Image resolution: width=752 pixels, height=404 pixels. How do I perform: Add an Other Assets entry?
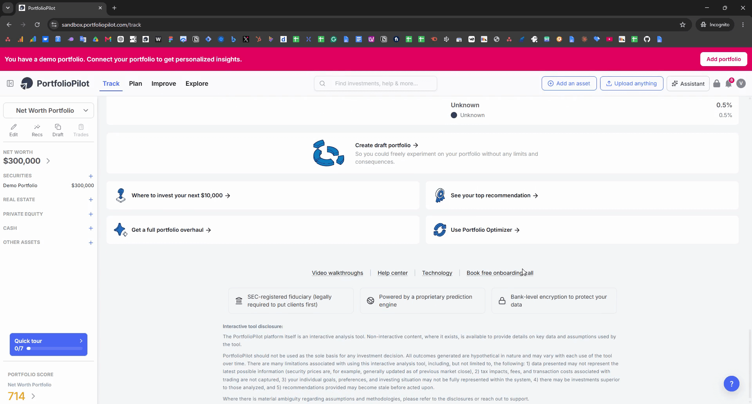coord(91,243)
